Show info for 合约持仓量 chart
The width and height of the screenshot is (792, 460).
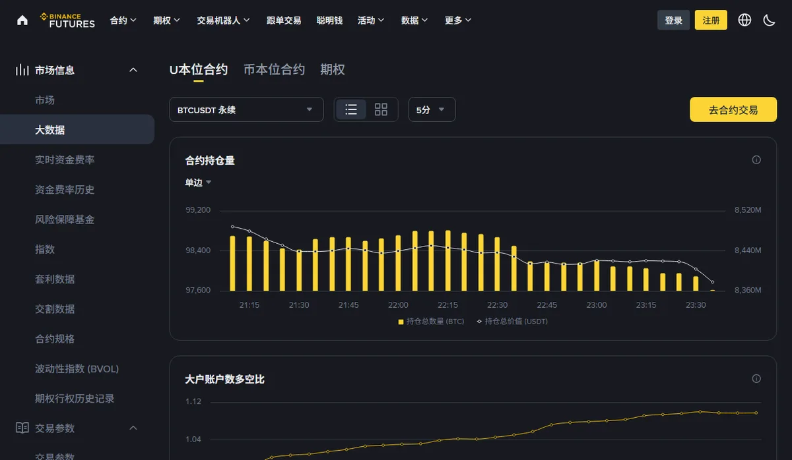coord(756,160)
